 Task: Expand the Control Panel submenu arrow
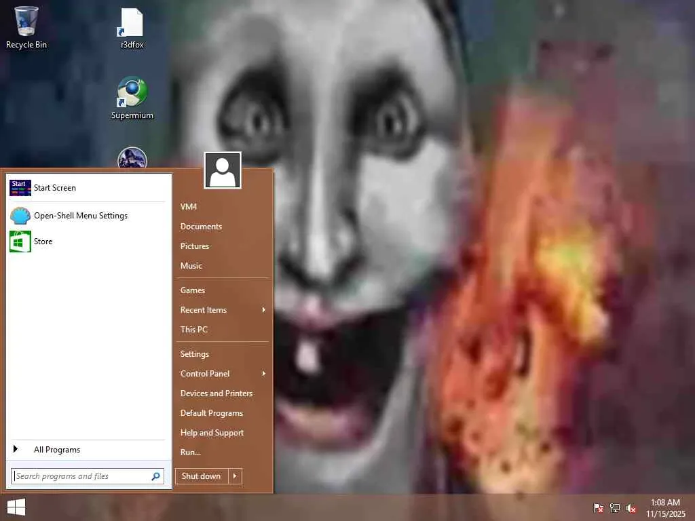coord(264,374)
